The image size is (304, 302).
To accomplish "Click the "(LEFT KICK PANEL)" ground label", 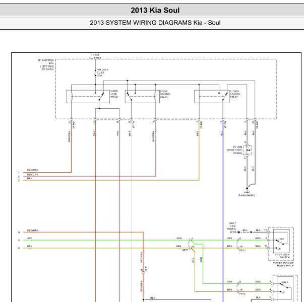I will 232,226.
